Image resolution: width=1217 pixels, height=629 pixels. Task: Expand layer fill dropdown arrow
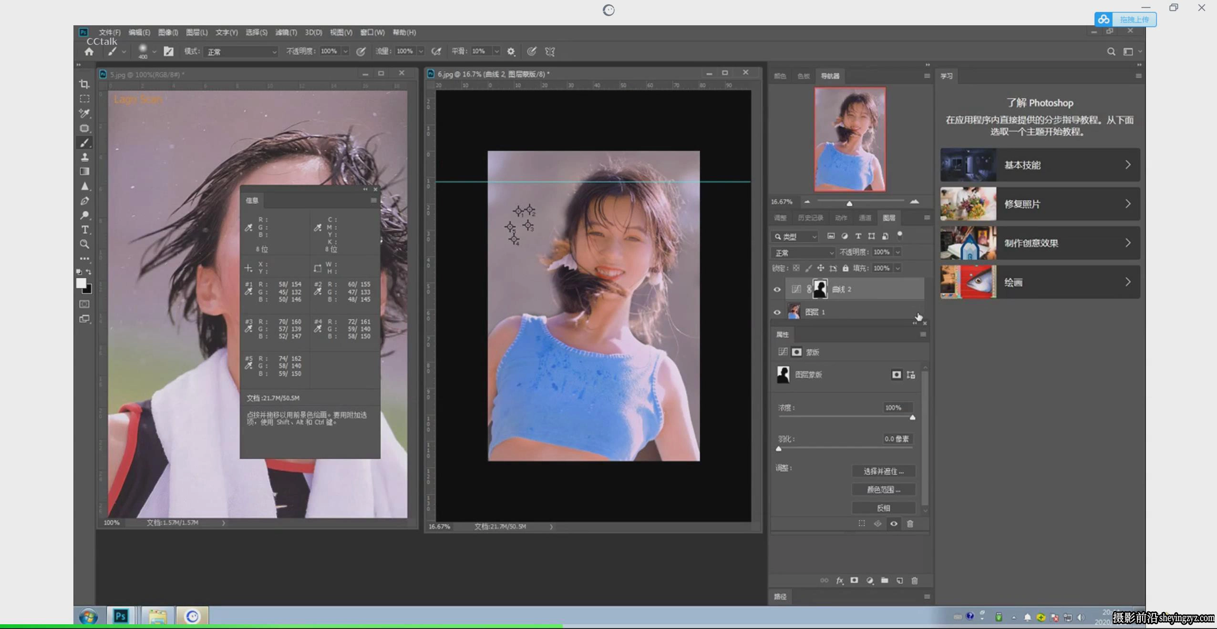897,268
